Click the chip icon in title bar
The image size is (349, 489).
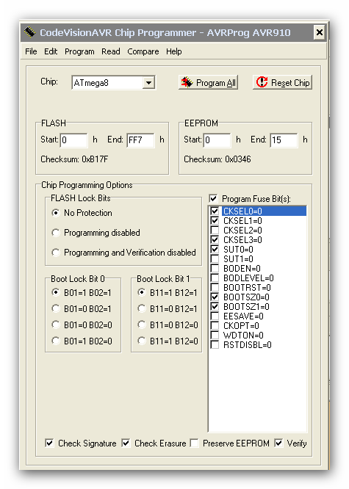tap(29, 32)
